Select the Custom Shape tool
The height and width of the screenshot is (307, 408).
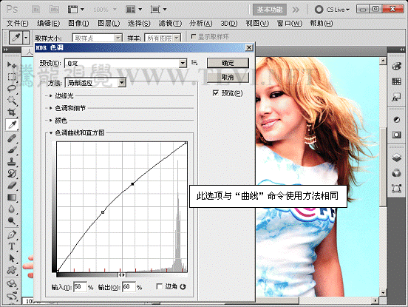[11, 270]
